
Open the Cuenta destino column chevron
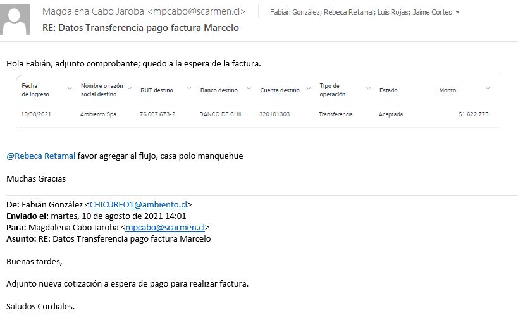coord(309,89)
